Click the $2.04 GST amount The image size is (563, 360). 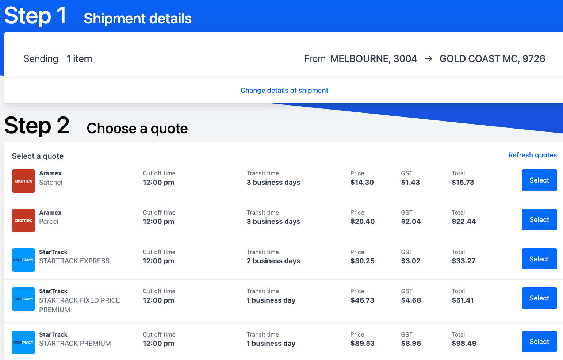tap(411, 221)
